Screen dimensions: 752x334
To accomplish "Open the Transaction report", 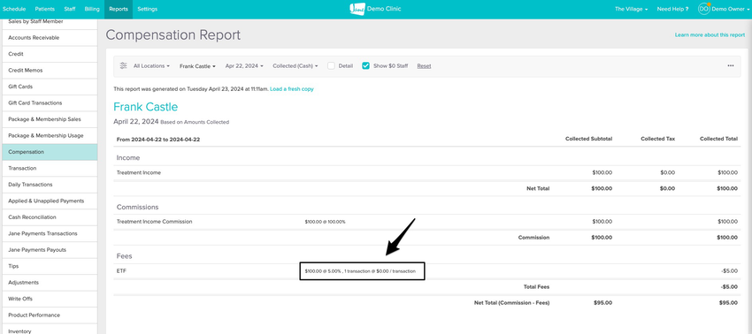I will [x=49, y=168].
